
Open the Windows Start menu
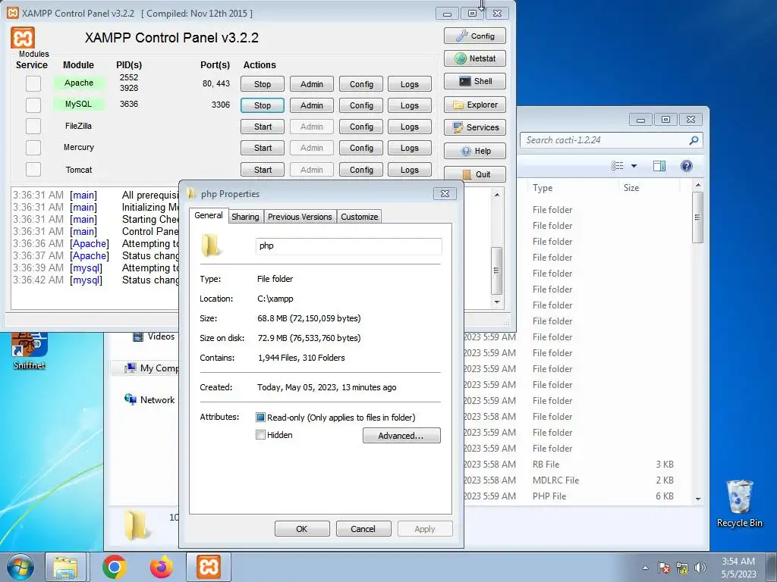point(20,567)
